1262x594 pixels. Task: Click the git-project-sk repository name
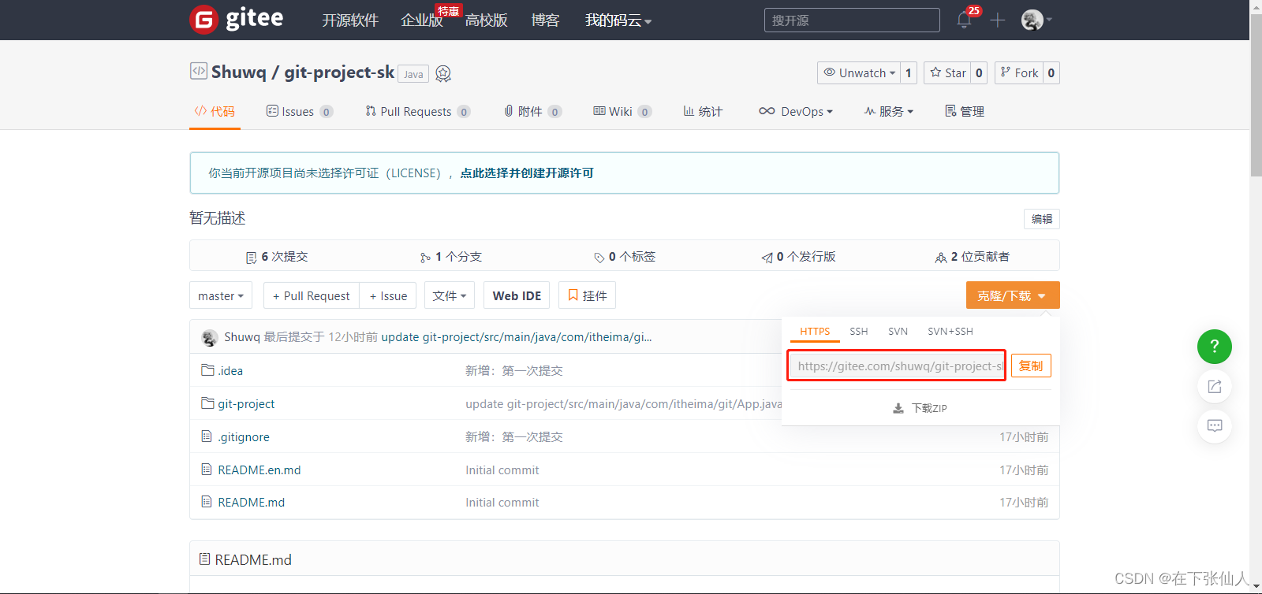pos(339,72)
